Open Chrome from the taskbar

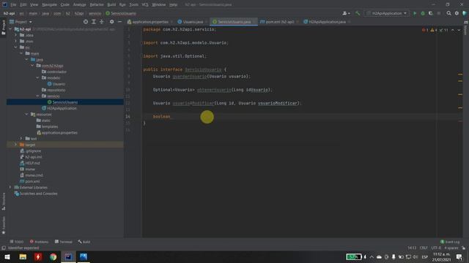[53, 256]
